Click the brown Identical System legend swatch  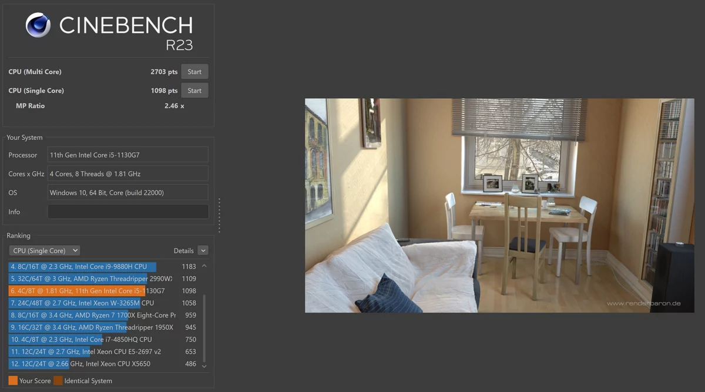(x=58, y=380)
